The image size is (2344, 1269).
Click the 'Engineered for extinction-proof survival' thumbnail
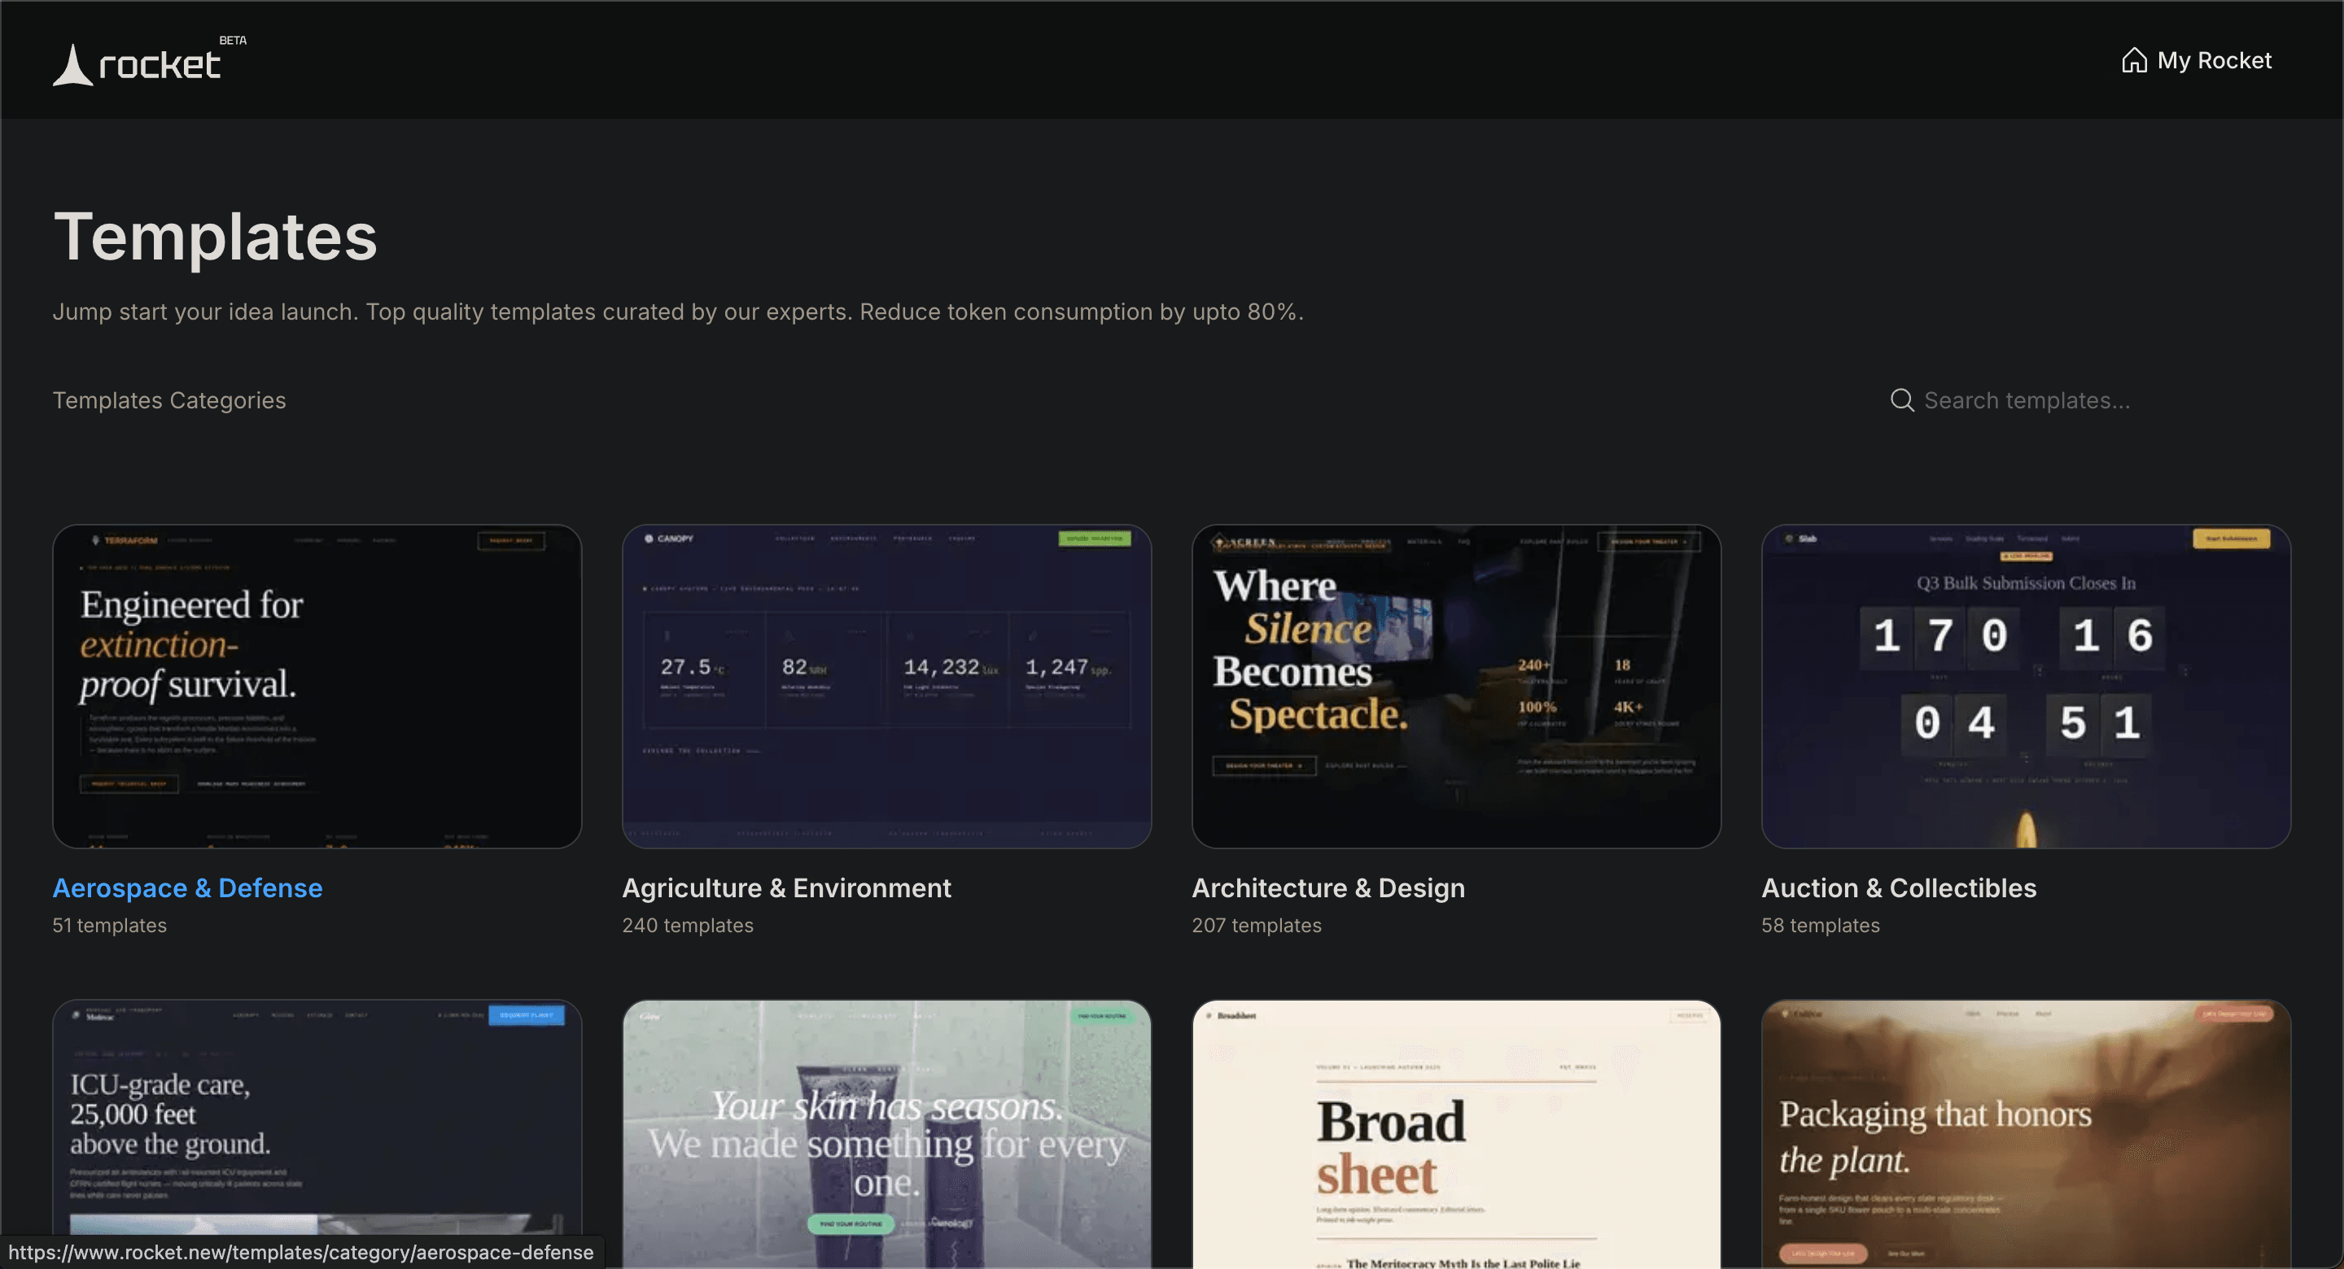[x=317, y=686]
